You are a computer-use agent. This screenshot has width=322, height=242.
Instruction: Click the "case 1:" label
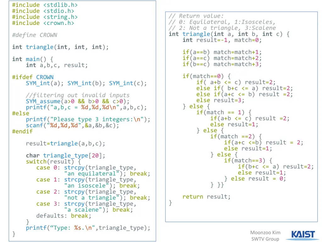click(x=48, y=180)
